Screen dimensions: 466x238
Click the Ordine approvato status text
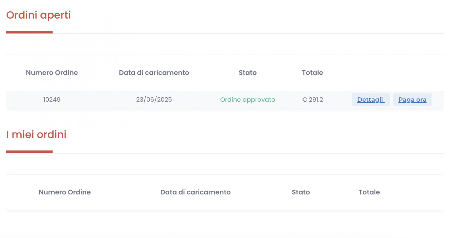tap(248, 100)
